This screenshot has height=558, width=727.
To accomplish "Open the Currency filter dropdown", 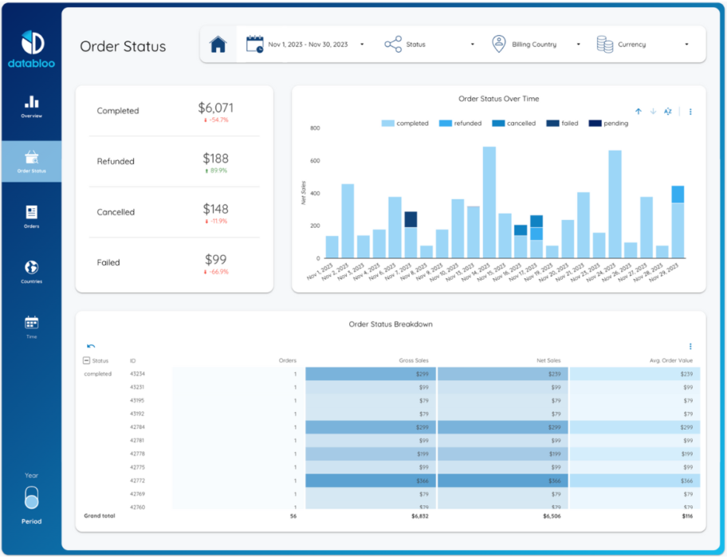I will click(x=632, y=44).
